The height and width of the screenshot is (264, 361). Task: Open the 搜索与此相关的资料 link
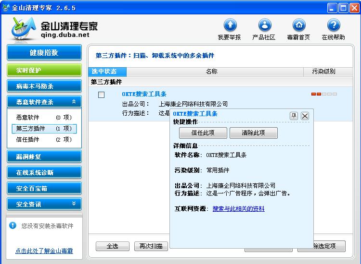pos(239,209)
